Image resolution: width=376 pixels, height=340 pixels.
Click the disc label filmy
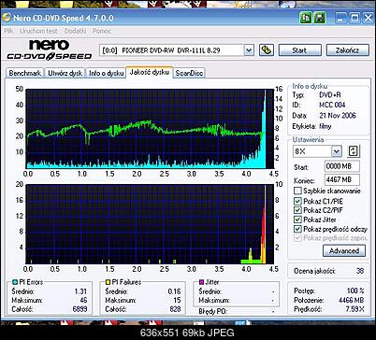[x=325, y=126]
